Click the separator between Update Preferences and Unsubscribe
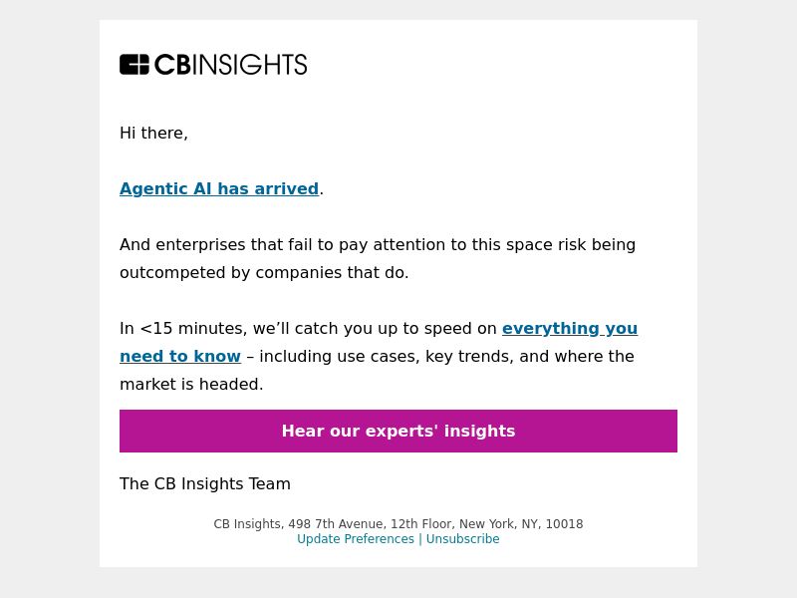Screen dimensions: 797x598 pos(420,539)
